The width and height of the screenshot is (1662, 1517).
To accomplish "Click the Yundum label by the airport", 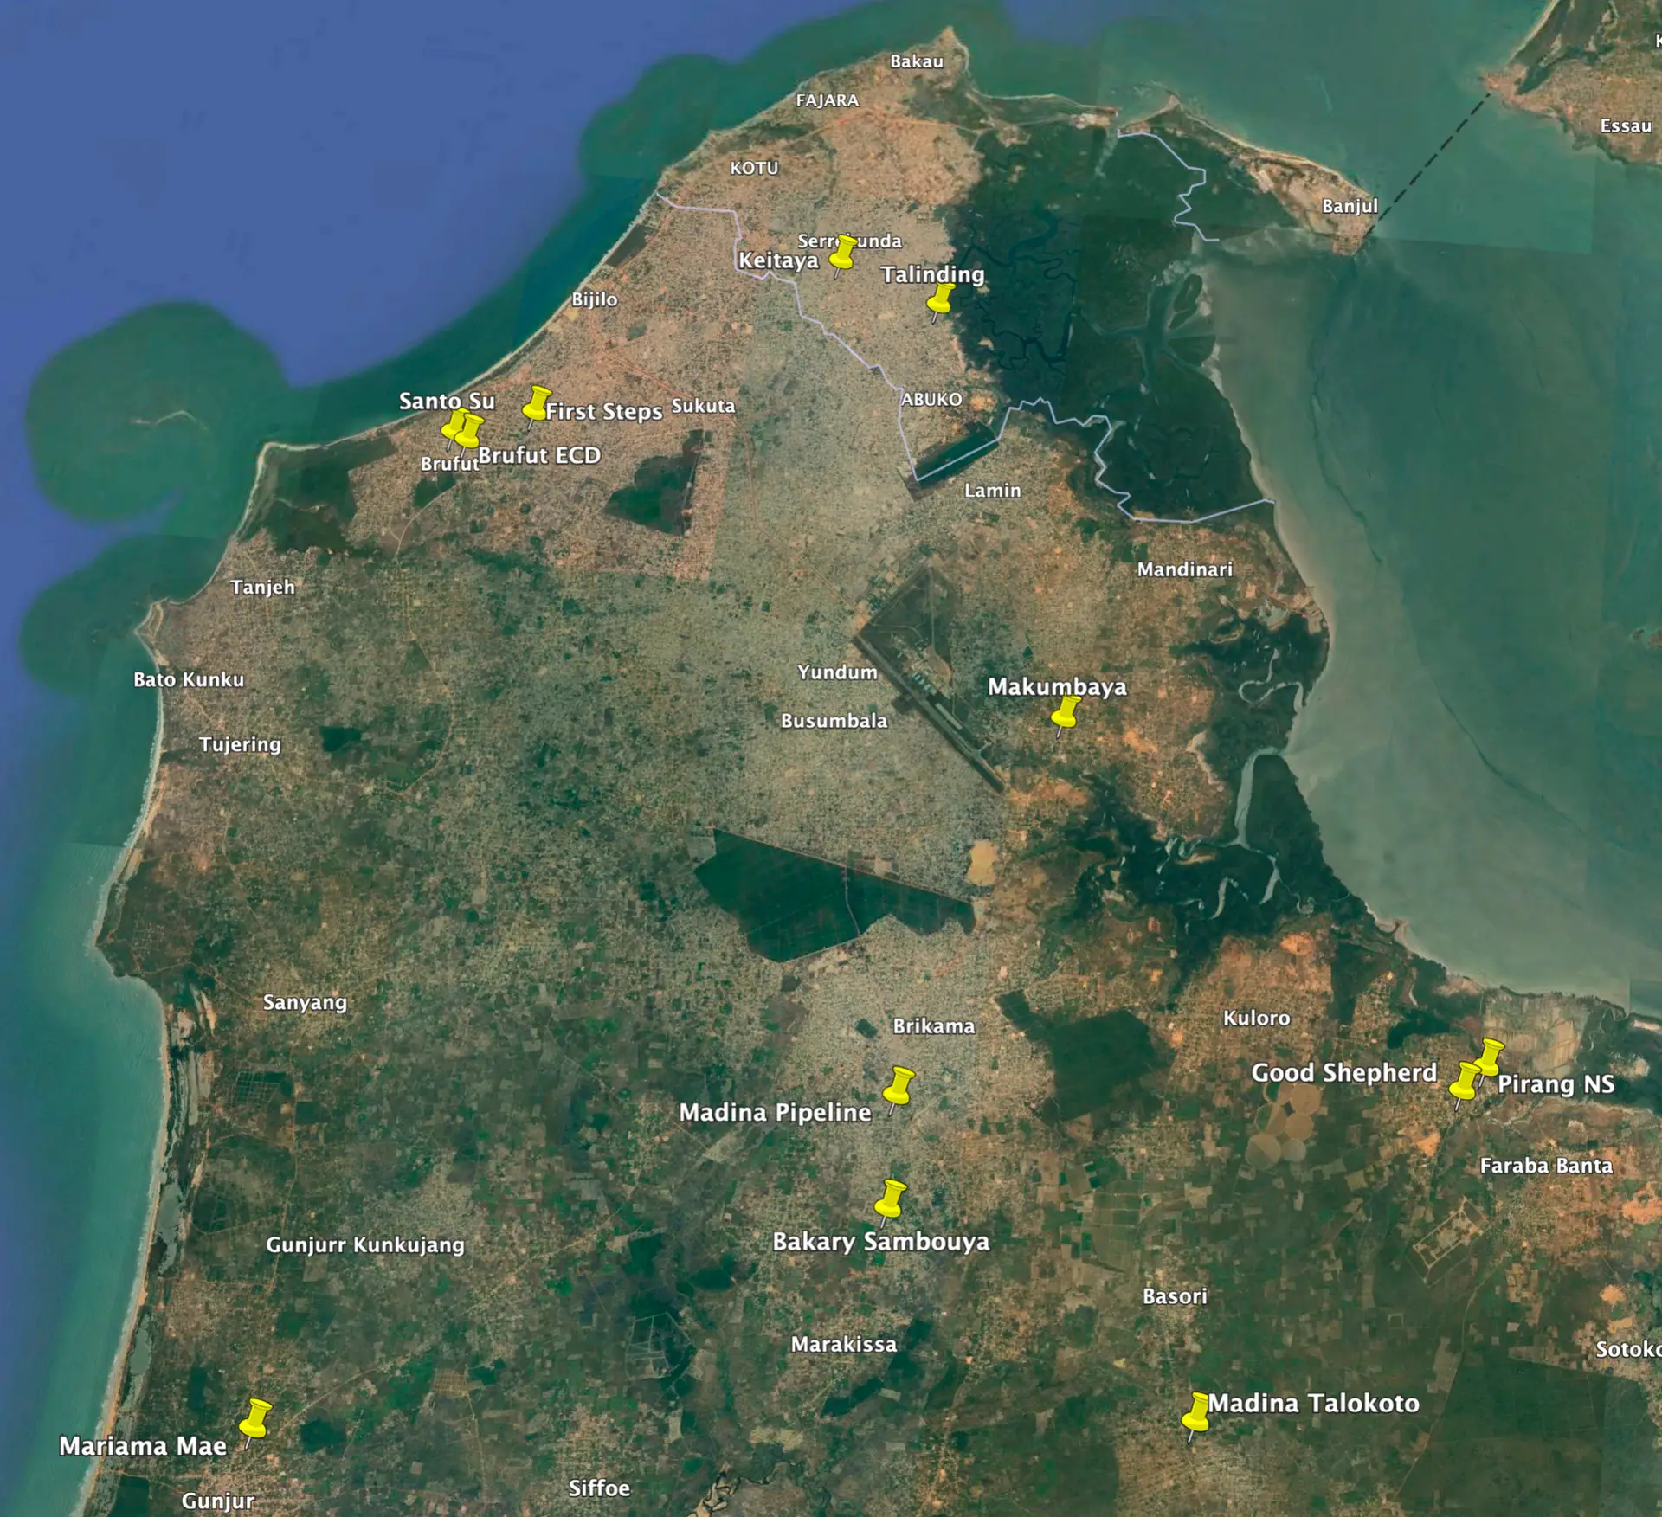I will click(x=836, y=672).
